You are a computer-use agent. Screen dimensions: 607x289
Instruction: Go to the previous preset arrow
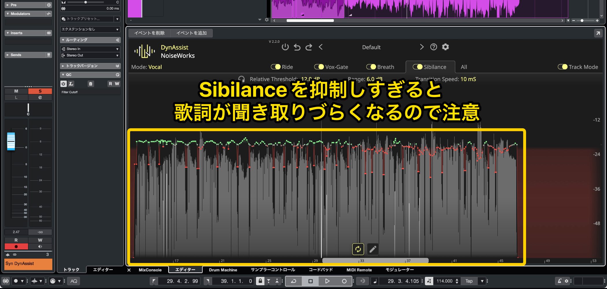click(321, 47)
